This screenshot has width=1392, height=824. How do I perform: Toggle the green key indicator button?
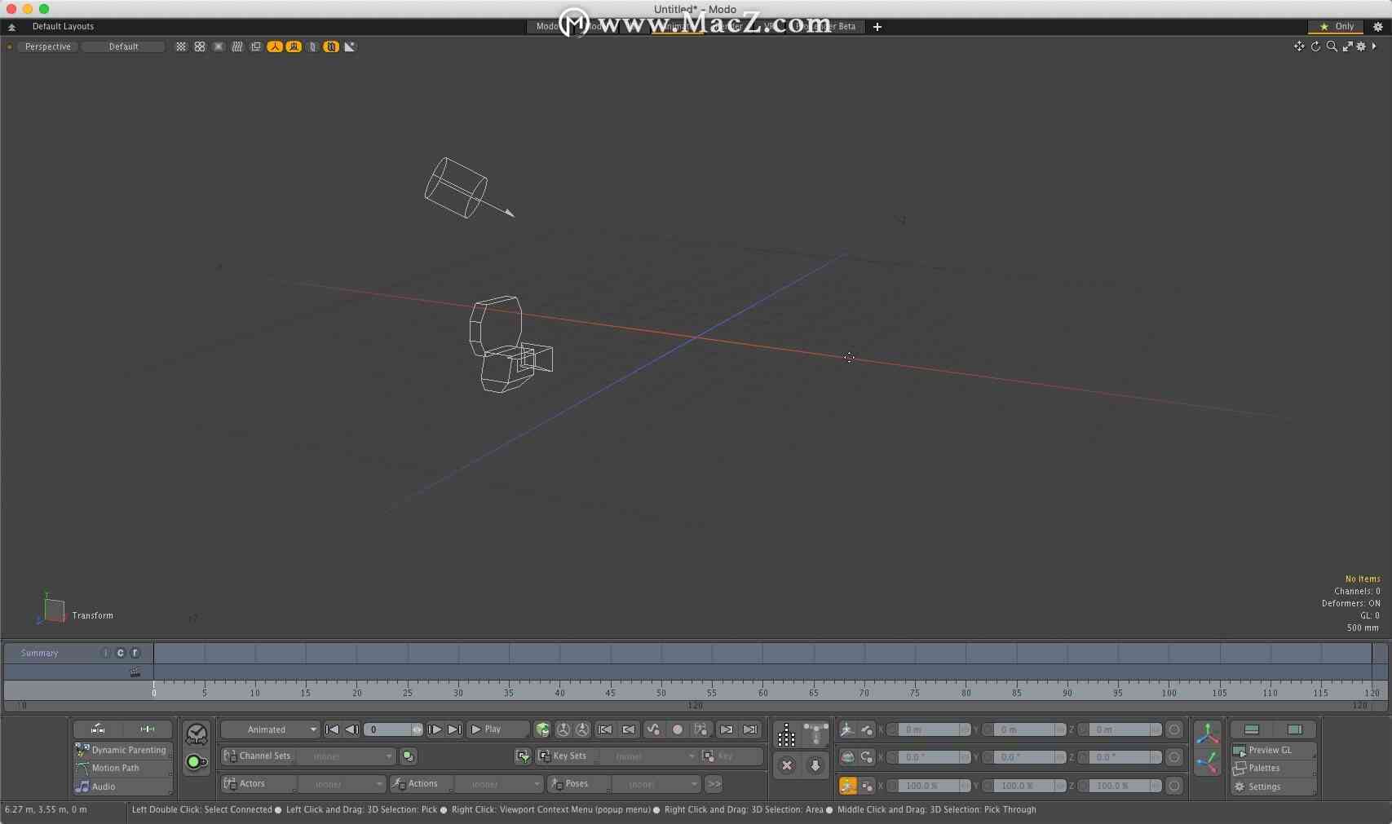click(x=197, y=762)
